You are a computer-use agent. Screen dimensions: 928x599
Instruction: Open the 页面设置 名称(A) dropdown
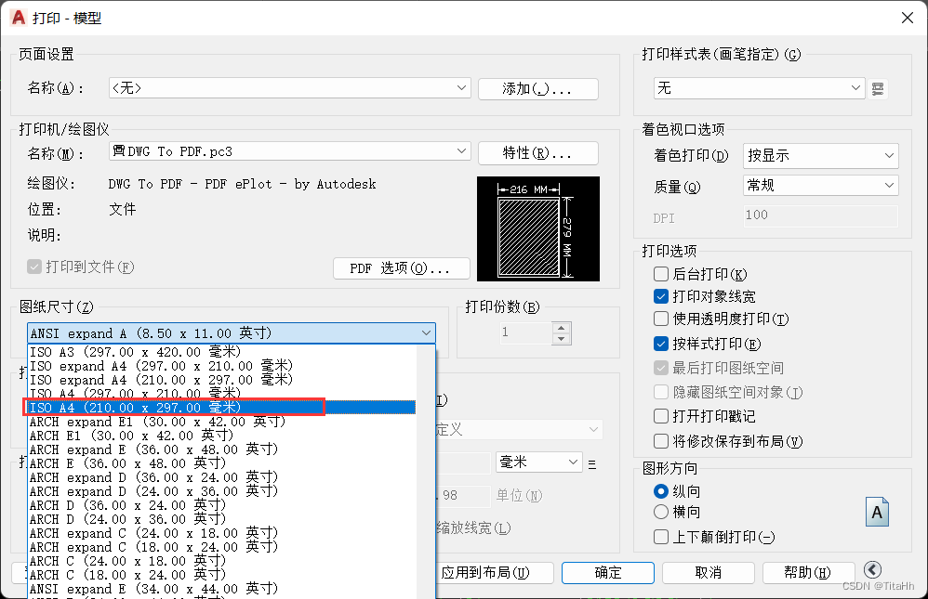290,88
